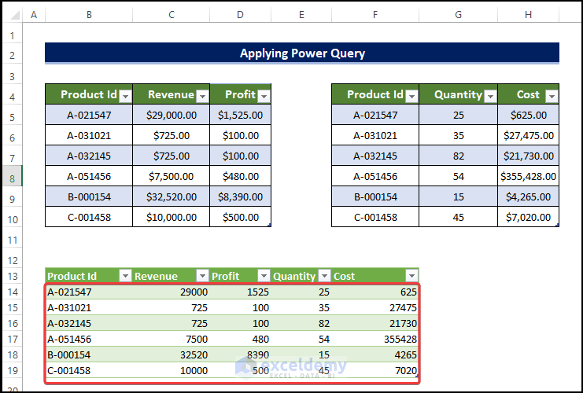Open Cost filter dropdown in row 4
Image resolution: width=583 pixels, height=393 pixels.
click(x=552, y=96)
